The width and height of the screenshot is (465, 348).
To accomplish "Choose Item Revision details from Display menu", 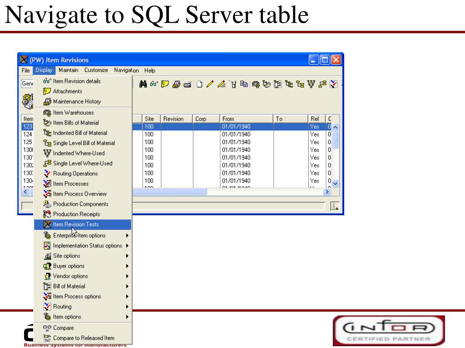I will click(x=83, y=81).
